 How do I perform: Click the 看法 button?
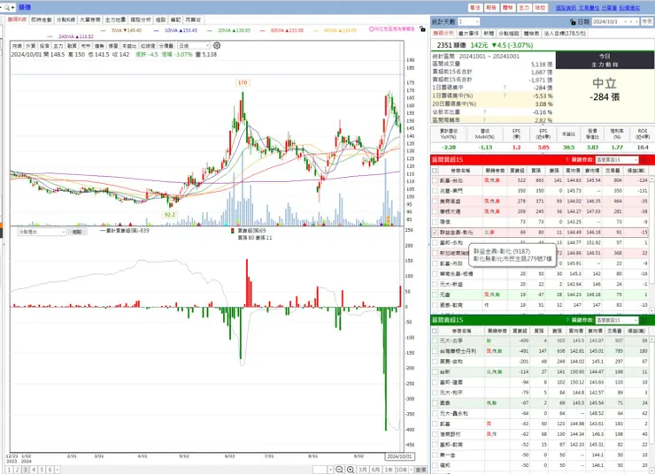[475, 7]
